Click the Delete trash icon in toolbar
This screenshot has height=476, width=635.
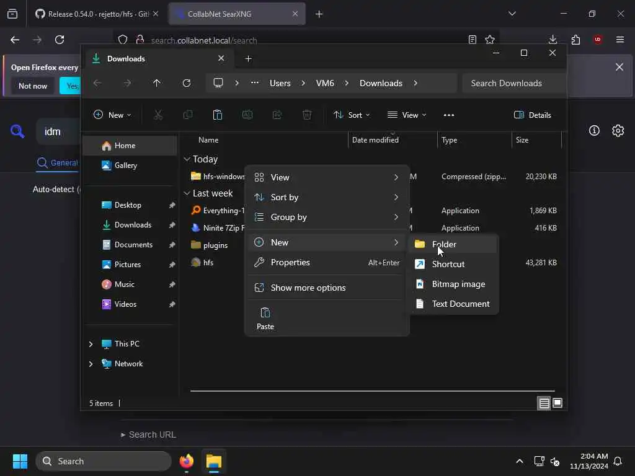click(x=307, y=115)
